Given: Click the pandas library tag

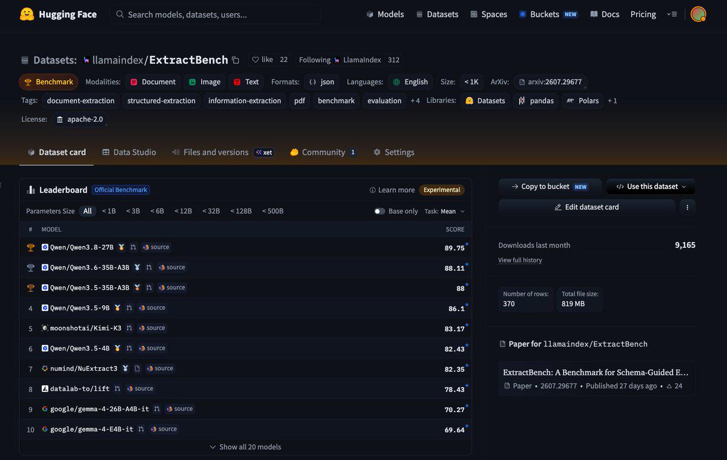Looking at the screenshot, I should pyautogui.click(x=536, y=101).
